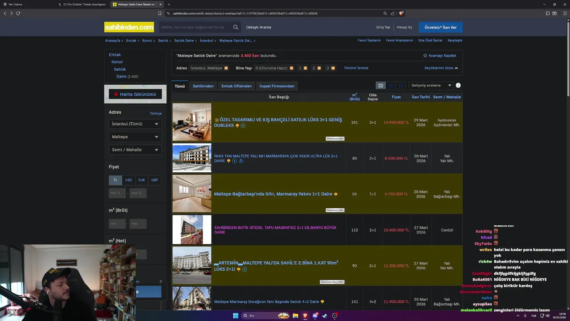
Task: Switch to Yeni Sekme browser tab
Action: [27, 4]
